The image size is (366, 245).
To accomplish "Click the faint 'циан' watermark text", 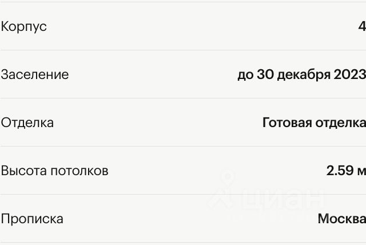I will (284, 199).
